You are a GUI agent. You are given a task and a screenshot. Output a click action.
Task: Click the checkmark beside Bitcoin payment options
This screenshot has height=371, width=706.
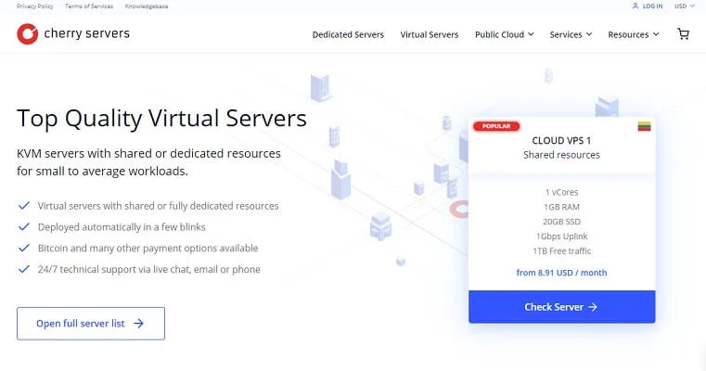click(x=24, y=248)
